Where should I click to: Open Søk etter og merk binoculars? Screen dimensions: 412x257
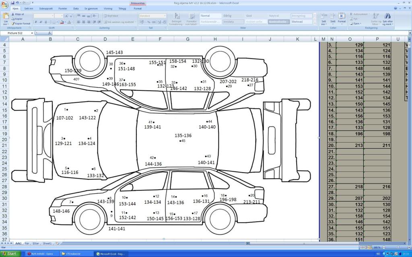tap(388, 17)
